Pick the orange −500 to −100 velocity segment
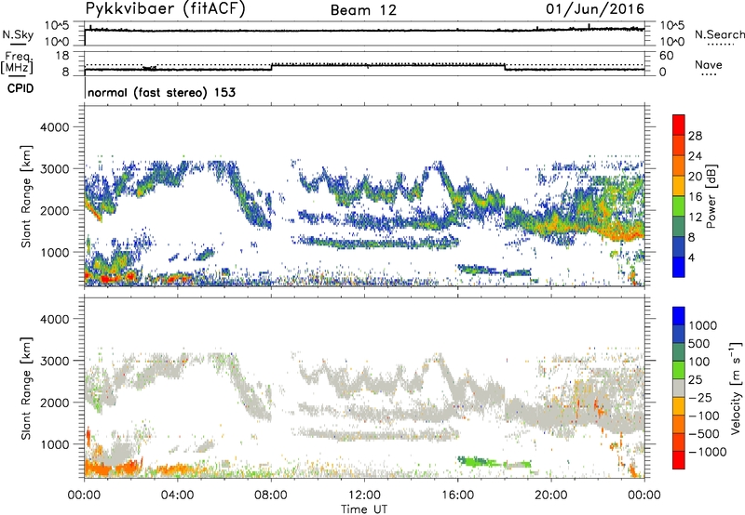Screen dimensions: 745x515 point(679,424)
